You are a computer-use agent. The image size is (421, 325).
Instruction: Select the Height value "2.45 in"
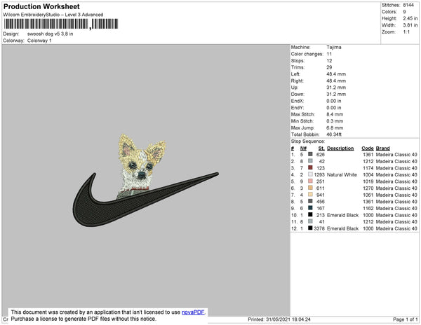click(x=410, y=18)
